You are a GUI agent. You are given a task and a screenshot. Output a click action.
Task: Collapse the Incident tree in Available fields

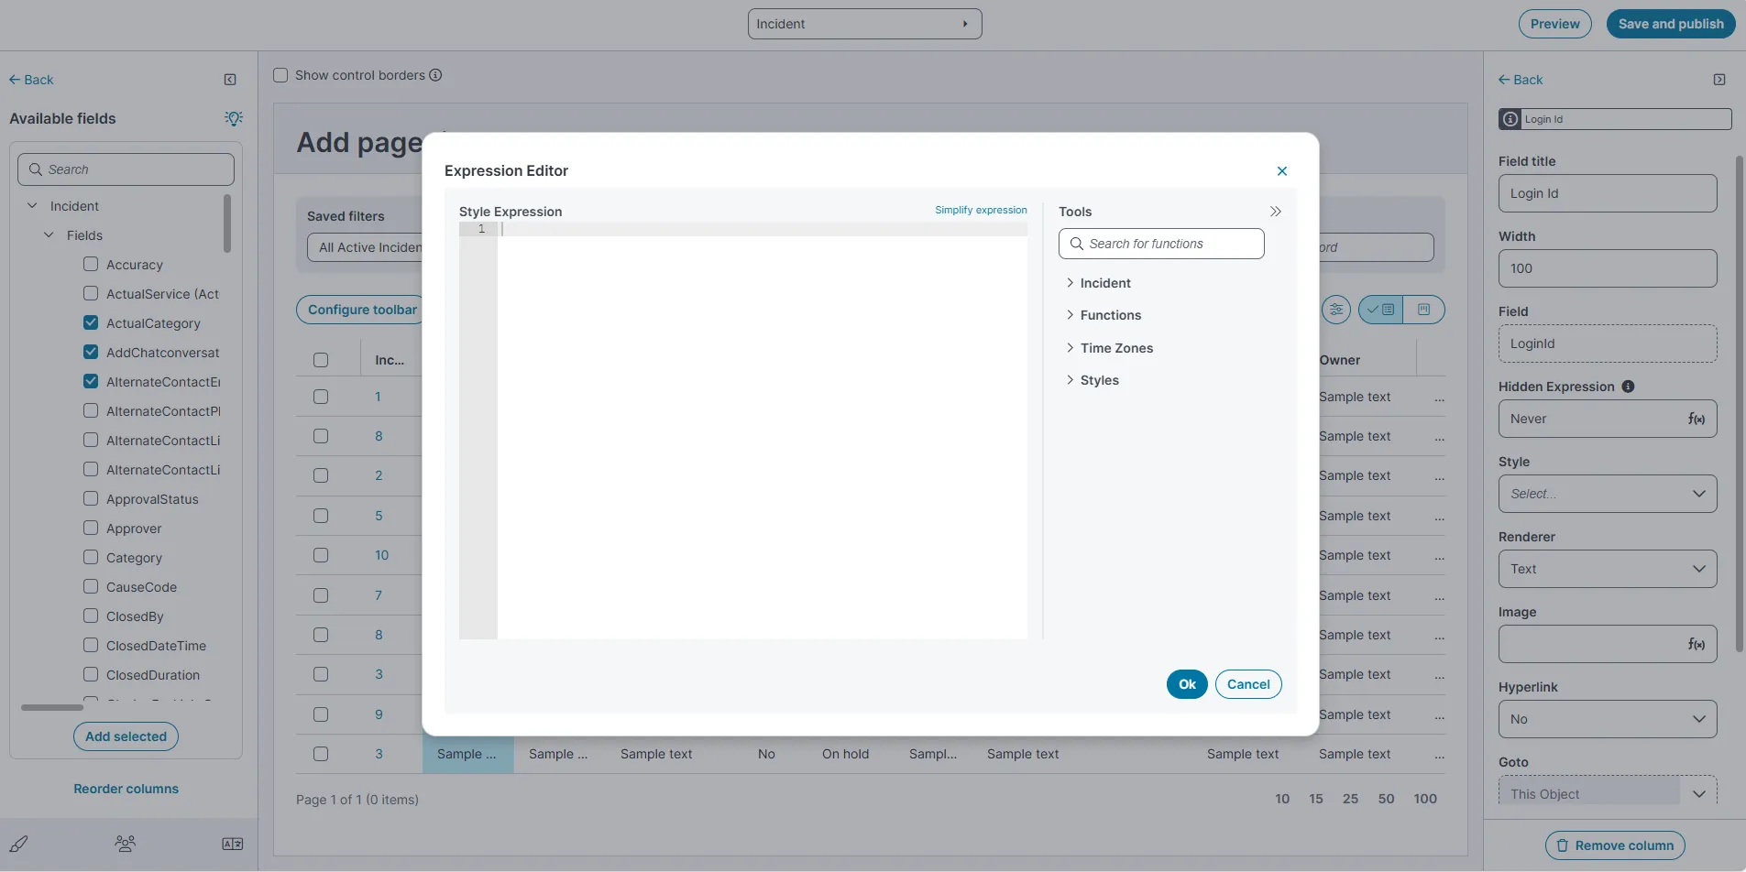[33, 206]
